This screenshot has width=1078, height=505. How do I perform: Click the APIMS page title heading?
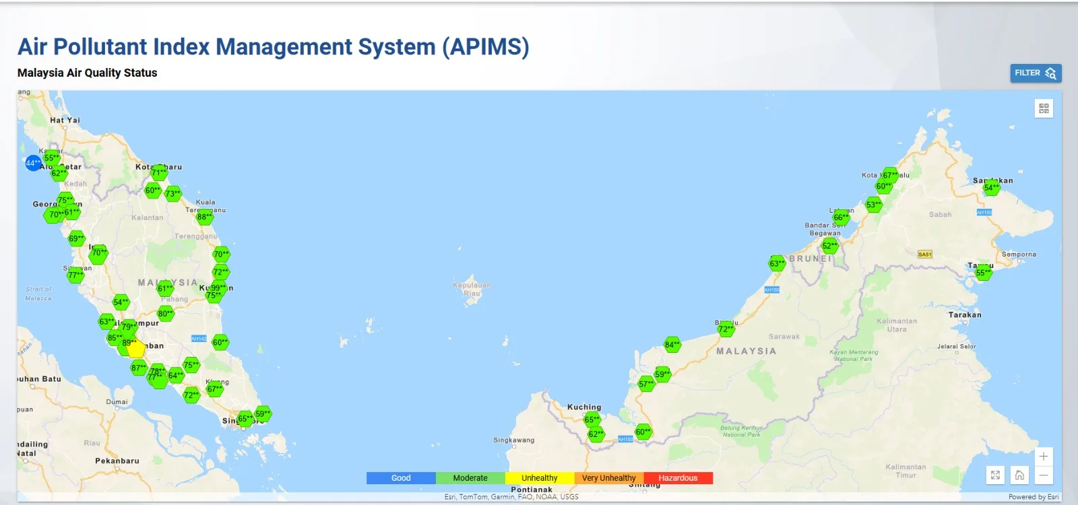tap(273, 47)
